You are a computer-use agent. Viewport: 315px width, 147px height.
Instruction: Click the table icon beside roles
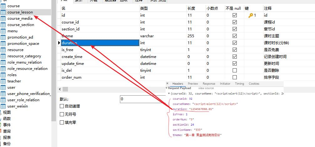[x=3, y=75]
